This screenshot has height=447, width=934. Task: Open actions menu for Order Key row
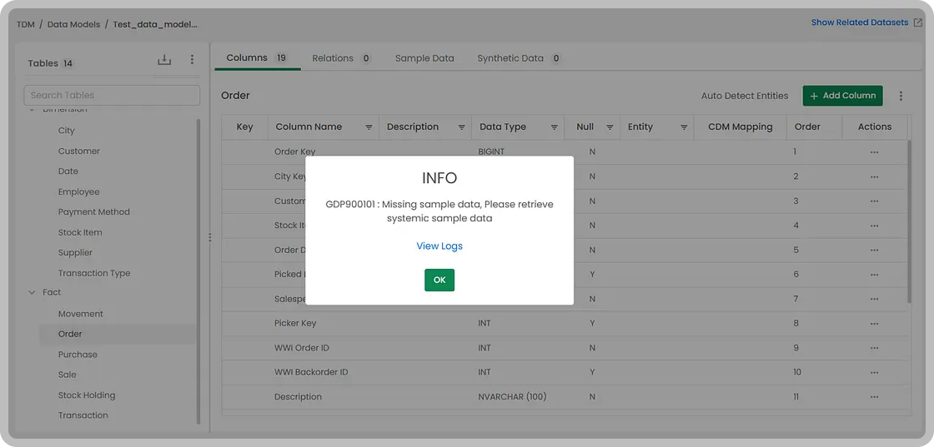click(875, 152)
